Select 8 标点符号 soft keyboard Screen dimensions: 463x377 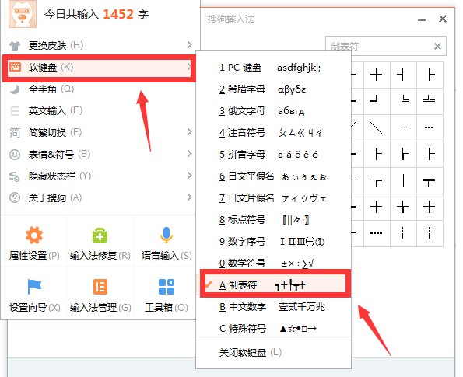[x=273, y=220]
